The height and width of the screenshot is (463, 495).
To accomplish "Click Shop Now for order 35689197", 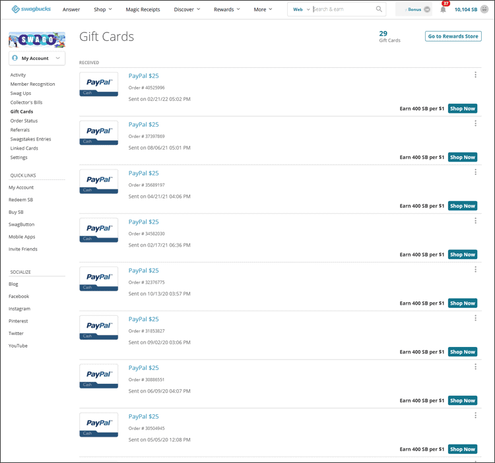I will pyautogui.click(x=463, y=206).
